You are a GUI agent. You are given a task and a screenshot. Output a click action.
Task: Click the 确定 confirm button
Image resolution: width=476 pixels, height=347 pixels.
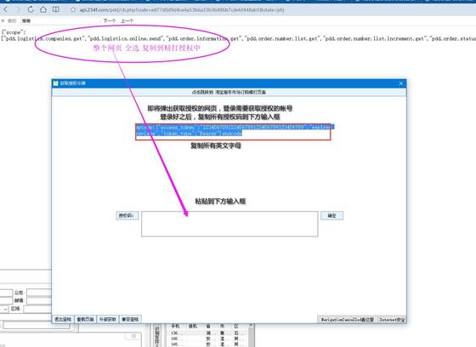point(331,215)
